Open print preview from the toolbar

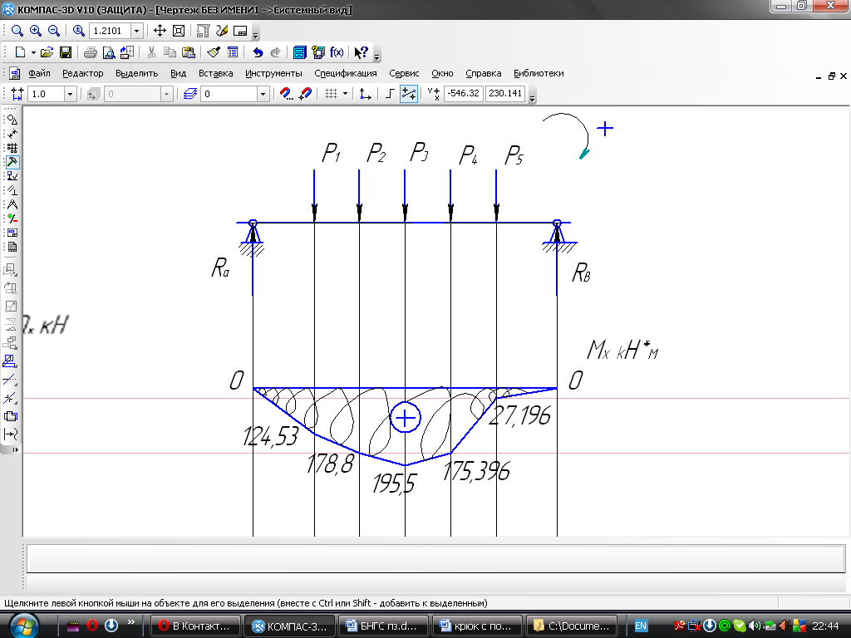[x=108, y=52]
